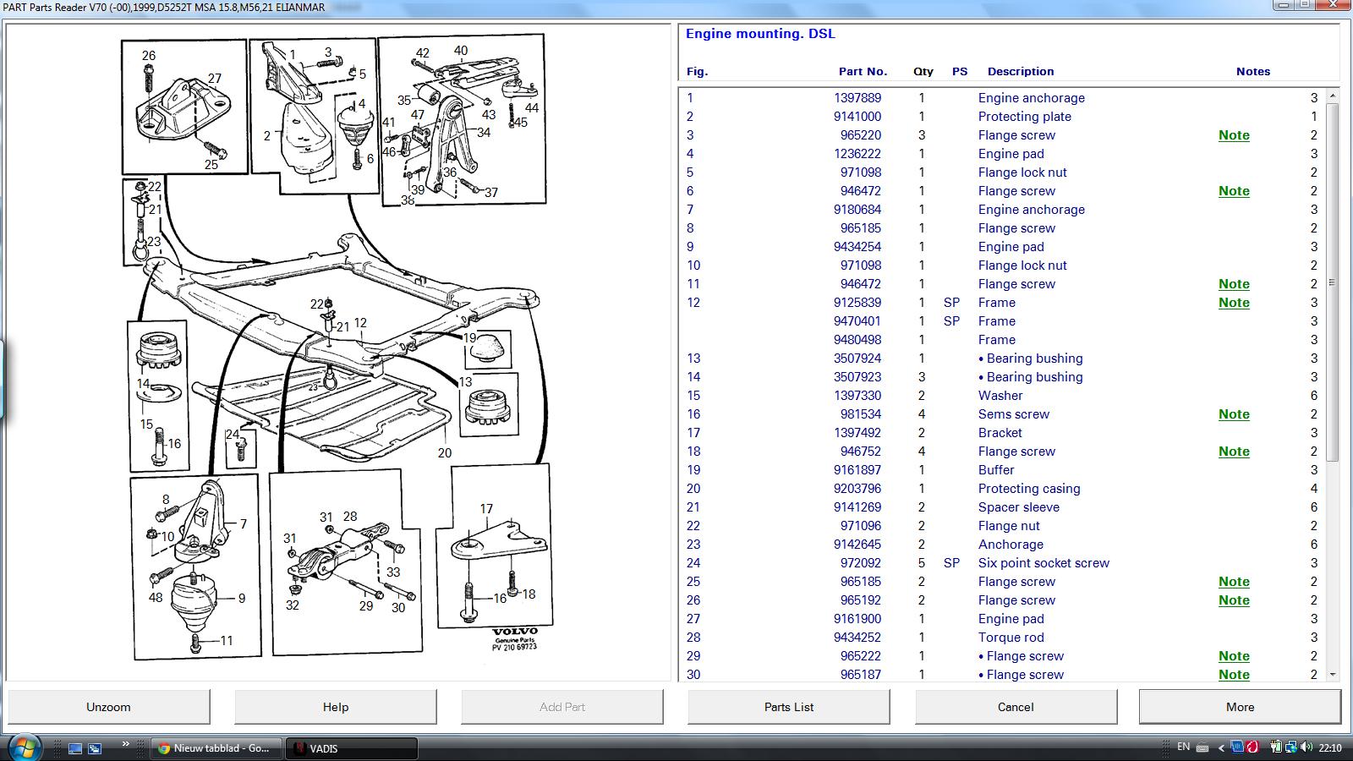Open the network connection tray icon
Viewport: 1353px width, 761px height.
[1291, 747]
